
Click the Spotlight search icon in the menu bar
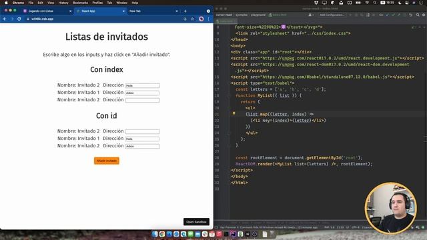(x=375, y=3)
